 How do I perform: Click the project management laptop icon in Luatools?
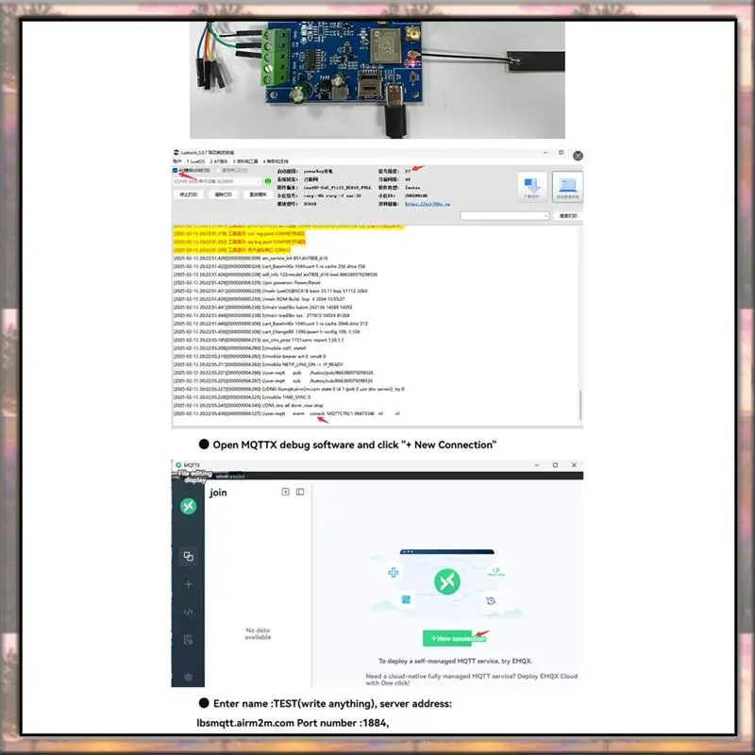coord(568,186)
